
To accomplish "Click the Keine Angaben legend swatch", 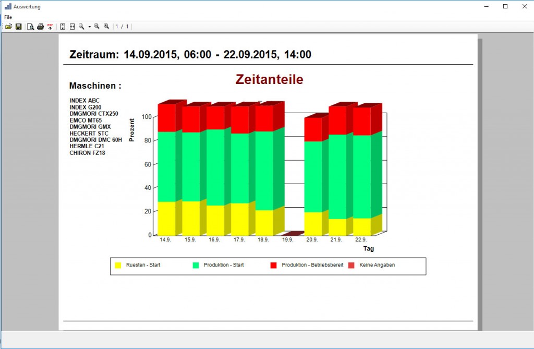I will [x=351, y=265].
